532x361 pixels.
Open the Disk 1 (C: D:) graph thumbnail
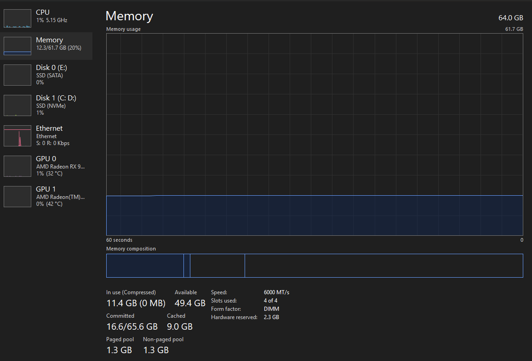(x=17, y=105)
